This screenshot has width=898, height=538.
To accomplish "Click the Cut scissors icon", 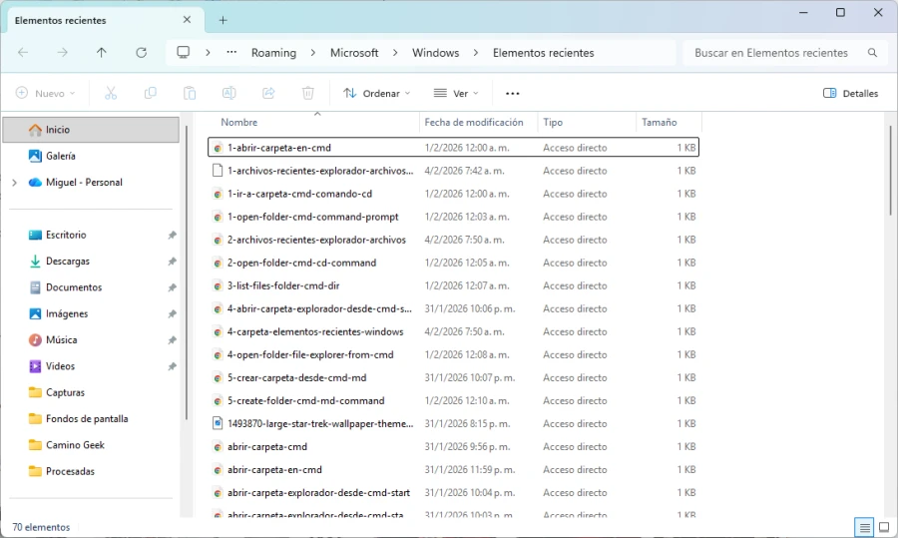I will pyautogui.click(x=111, y=94).
